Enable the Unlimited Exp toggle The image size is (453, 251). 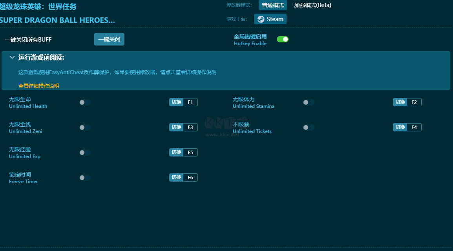pos(85,153)
